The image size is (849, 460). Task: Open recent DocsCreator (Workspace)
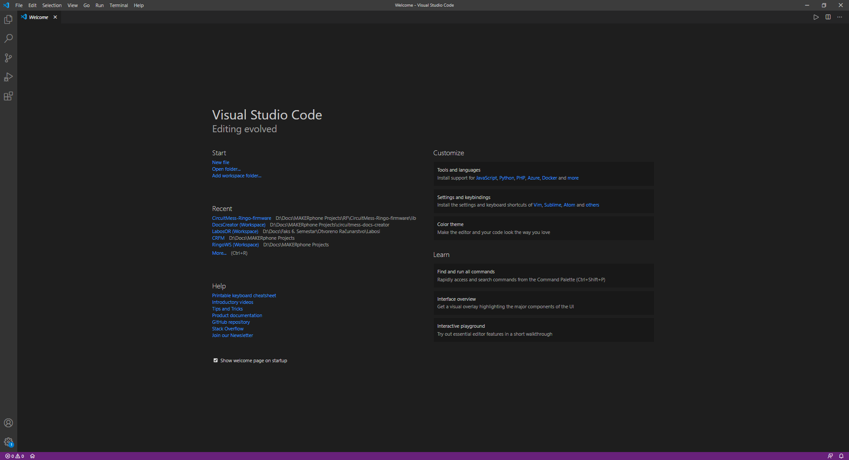(x=239, y=225)
